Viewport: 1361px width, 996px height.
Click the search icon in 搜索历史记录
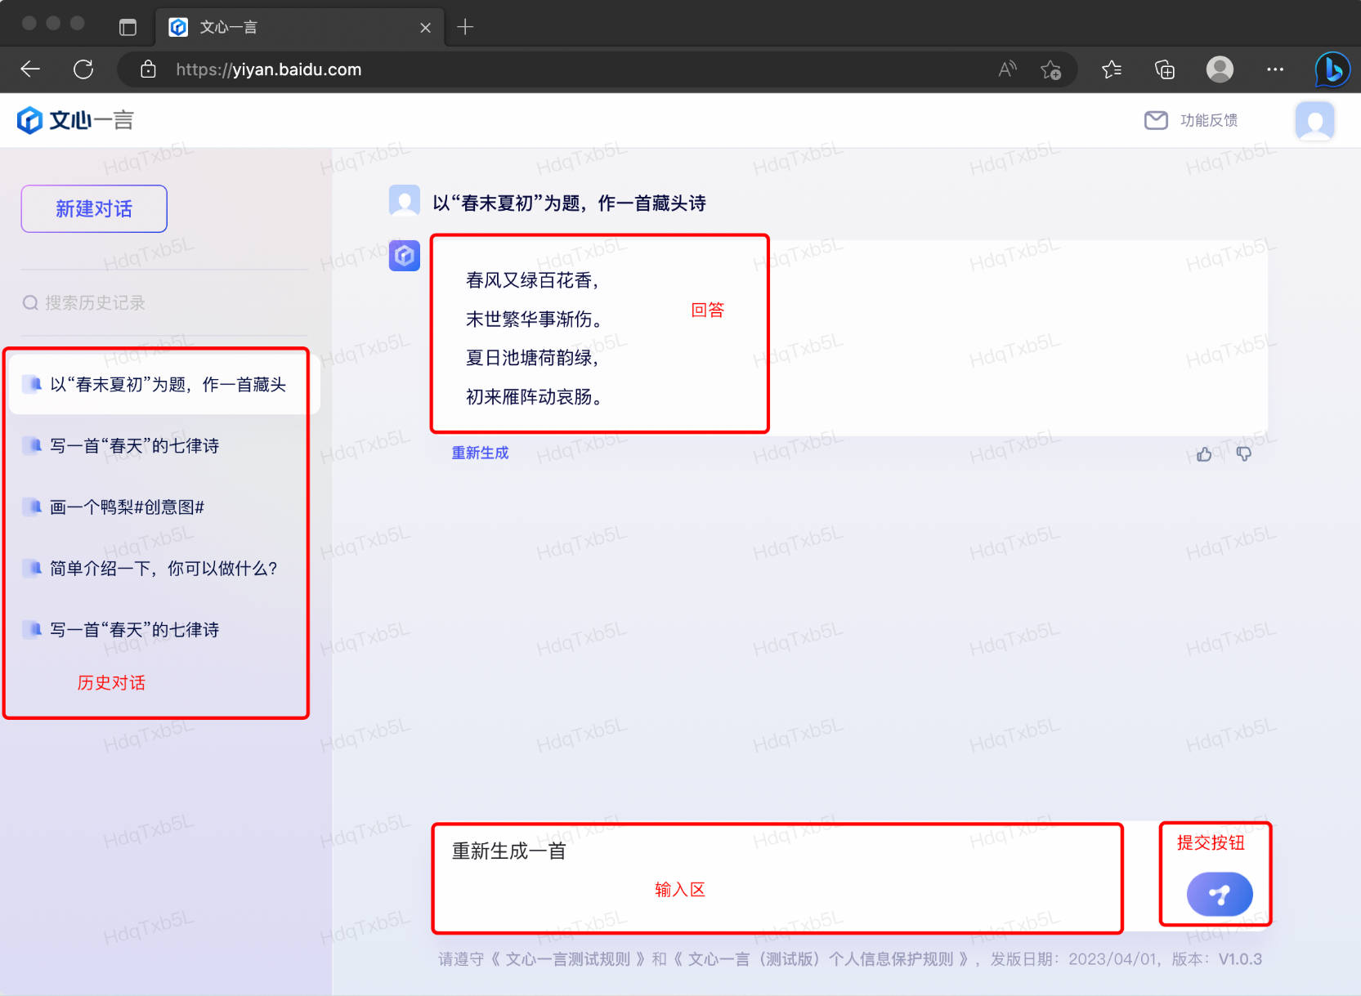(x=30, y=302)
